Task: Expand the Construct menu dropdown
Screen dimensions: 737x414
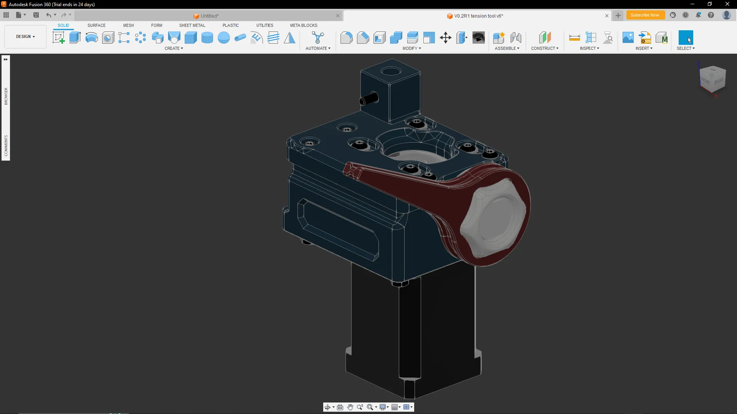Action: [544, 48]
